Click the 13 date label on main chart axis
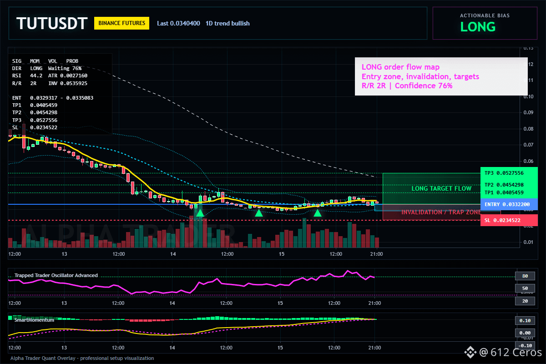The image size is (546, 364). click(x=64, y=253)
